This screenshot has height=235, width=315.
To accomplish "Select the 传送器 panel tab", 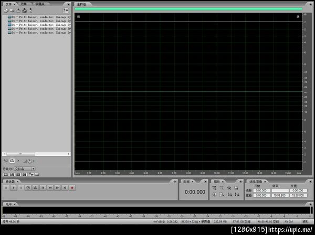I will (10, 181).
